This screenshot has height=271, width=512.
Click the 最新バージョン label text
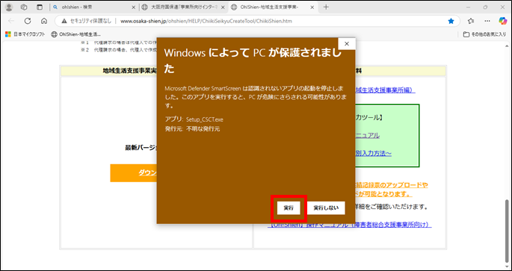(x=141, y=148)
